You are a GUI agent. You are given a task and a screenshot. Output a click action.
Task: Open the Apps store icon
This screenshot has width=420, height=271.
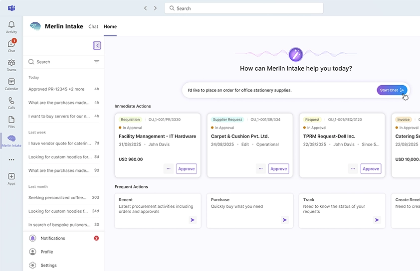tap(11, 178)
